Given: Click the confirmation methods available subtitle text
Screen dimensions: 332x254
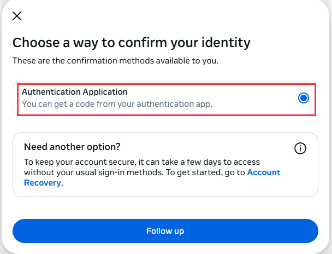Looking at the screenshot, I should click(115, 60).
